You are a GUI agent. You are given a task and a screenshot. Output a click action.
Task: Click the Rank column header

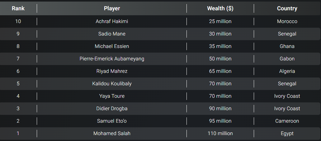tap(18, 8)
